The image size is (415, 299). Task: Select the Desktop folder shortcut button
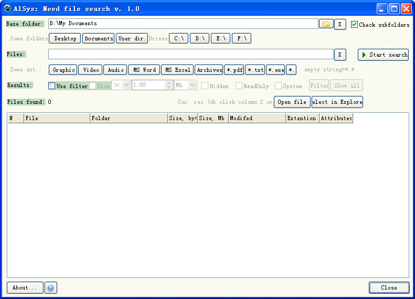(65, 38)
